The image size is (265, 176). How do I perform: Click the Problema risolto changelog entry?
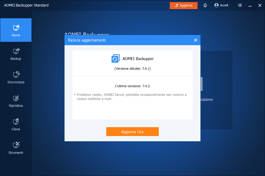pyautogui.click(x=131, y=97)
